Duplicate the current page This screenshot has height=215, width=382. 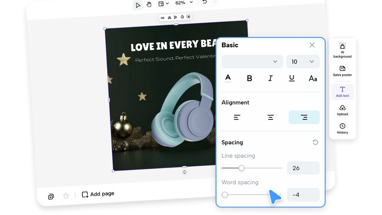(x=51, y=196)
